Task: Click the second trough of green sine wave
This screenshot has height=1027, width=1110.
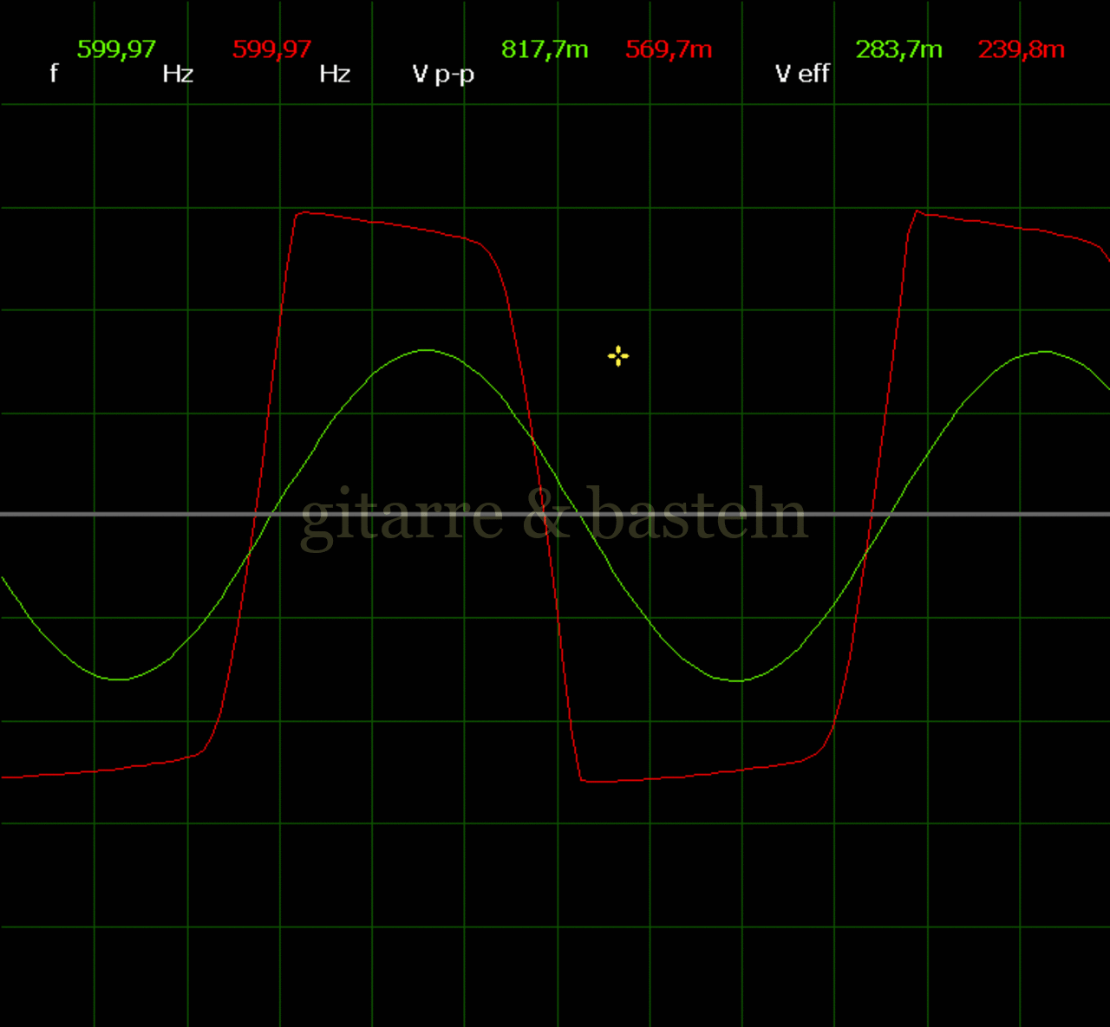Action: coord(737,681)
